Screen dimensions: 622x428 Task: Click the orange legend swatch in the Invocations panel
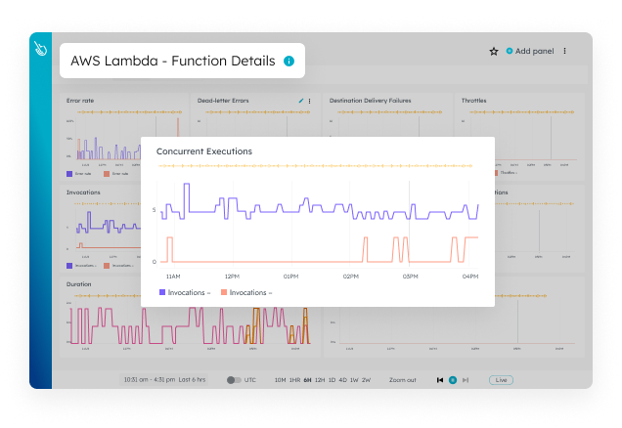[x=107, y=266]
